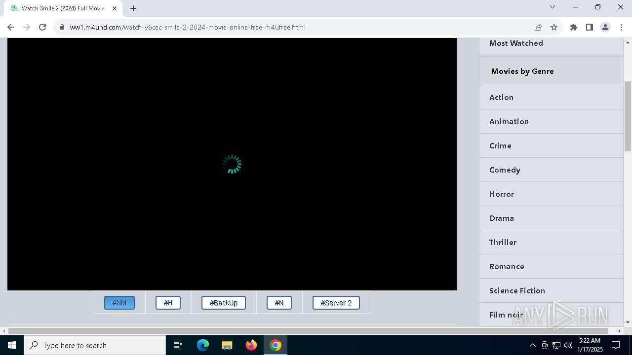Click the Meet Now camera tray icon
This screenshot has width=632, height=355.
(545, 345)
